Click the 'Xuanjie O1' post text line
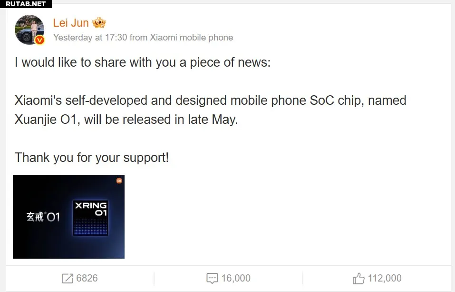 pos(126,120)
